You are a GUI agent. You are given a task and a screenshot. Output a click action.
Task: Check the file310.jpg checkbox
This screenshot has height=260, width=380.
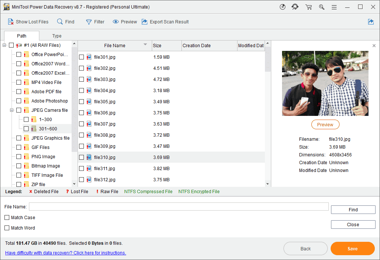point(82,157)
